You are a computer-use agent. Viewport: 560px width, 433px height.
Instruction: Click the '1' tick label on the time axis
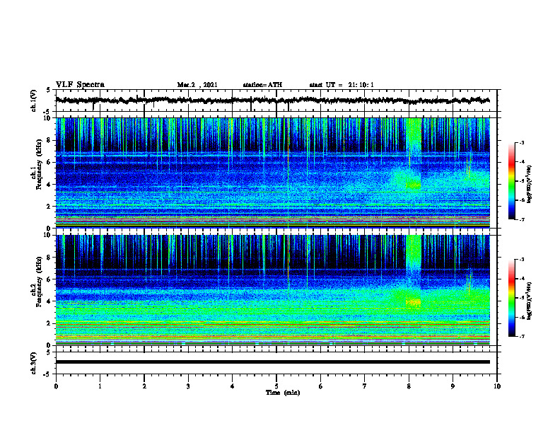[x=100, y=386]
